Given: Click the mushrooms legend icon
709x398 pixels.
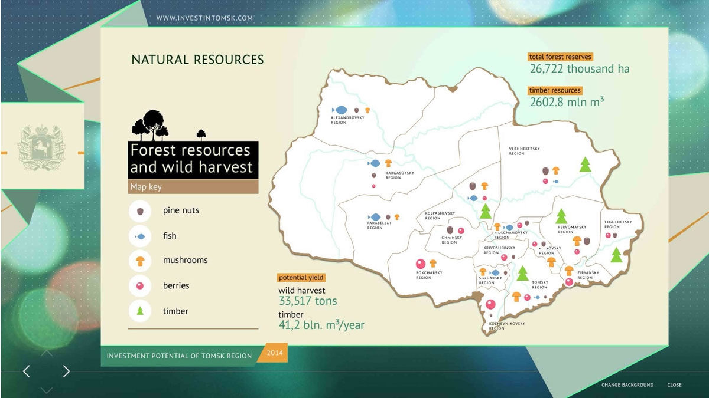Looking at the screenshot, I should pyautogui.click(x=140, y=261).
